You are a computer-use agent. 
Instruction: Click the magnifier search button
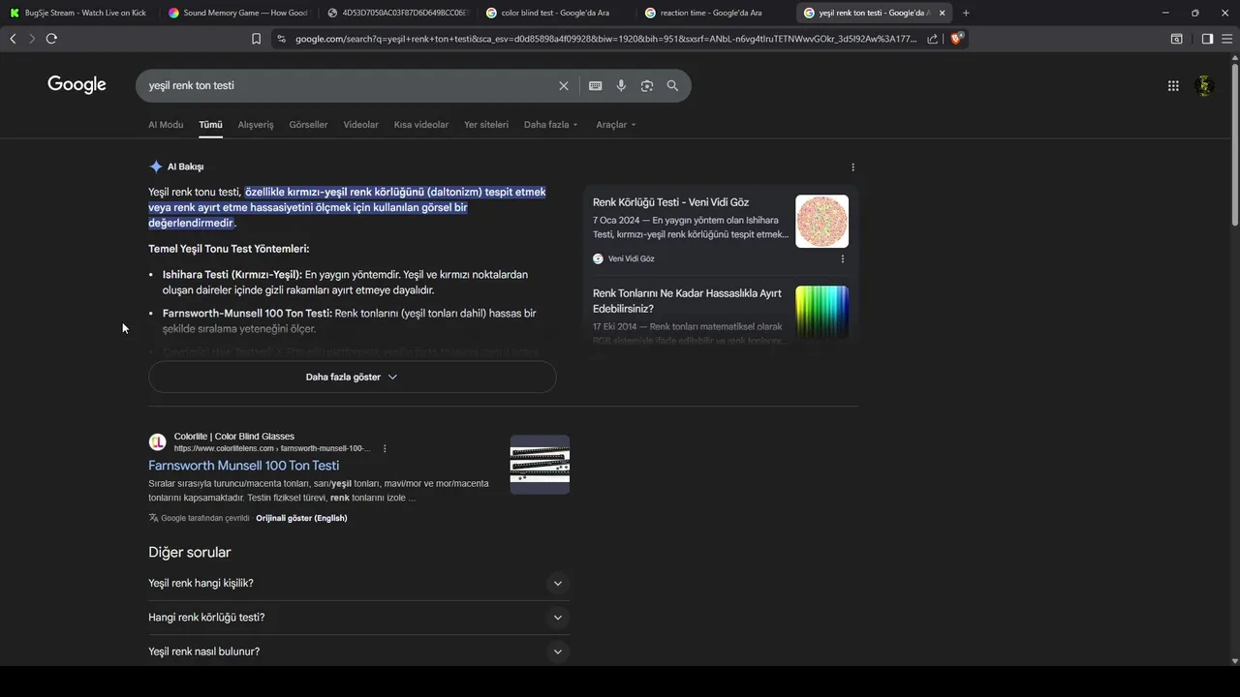672,85
